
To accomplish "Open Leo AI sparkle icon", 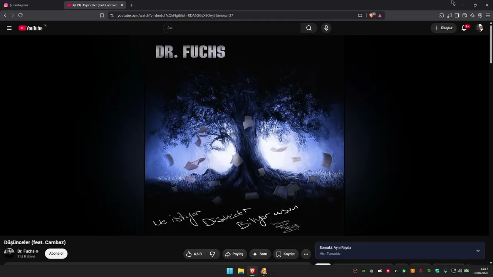I will click(x=473, y=15).
